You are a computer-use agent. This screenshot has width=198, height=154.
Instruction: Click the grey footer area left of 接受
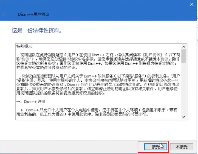[69, 147]
